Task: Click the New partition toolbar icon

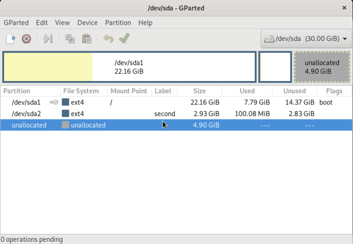Action: [11, 39]
